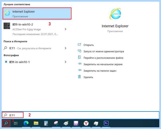Click the shield icon for administrator launch

pos(79,51)
